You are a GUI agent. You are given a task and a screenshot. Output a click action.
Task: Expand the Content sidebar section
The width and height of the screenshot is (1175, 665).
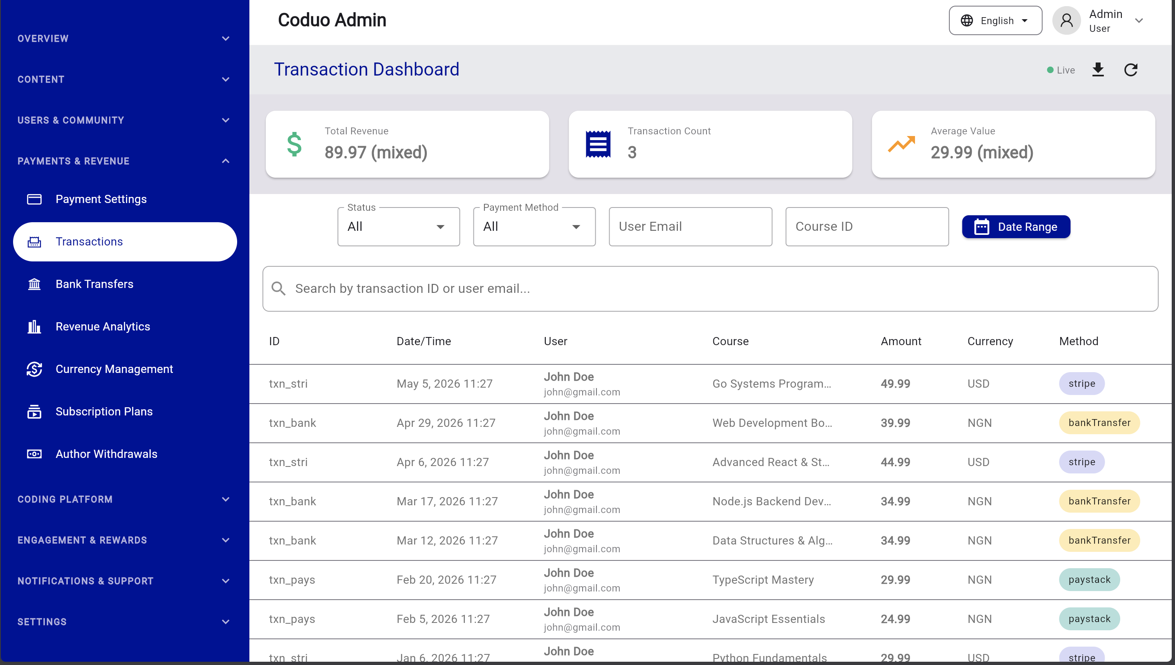124,80
